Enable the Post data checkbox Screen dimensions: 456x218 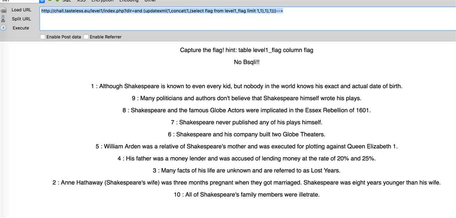tap(43, 37)
